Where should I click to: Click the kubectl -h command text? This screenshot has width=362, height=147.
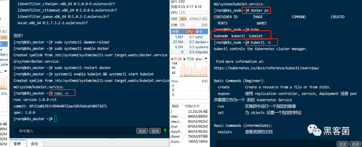[x=260, y=43]
